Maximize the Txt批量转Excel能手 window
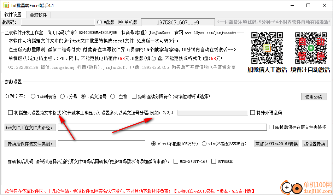The image size is (333, 195). 308,6
